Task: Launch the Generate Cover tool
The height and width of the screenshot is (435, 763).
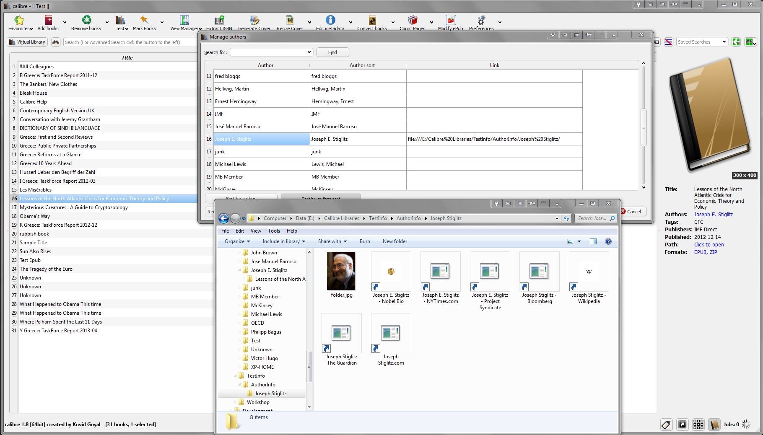Action: (x=254, y=21)
